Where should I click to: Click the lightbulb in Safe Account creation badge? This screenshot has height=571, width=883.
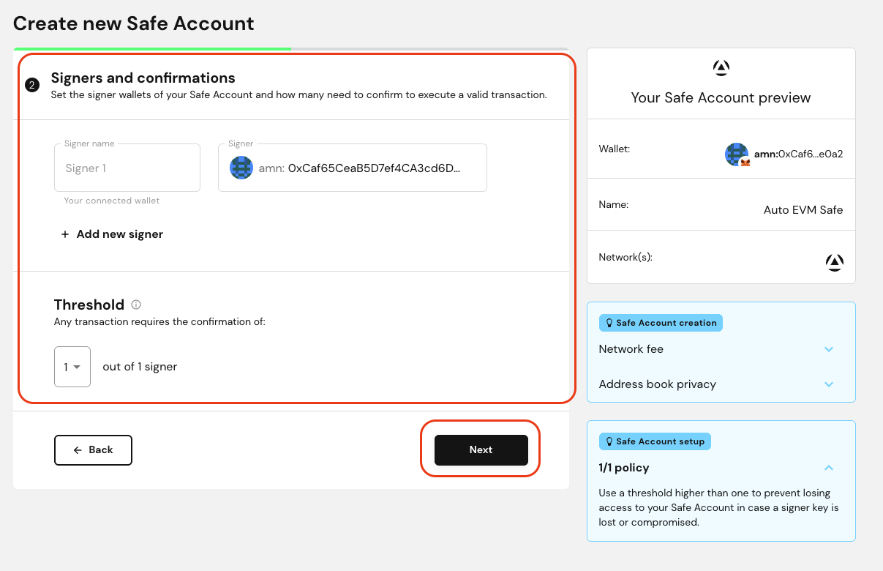[x=608, y=323]
